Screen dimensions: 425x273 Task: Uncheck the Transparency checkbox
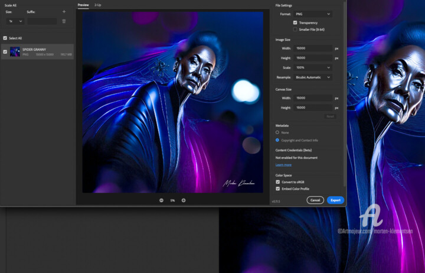click(295, 22)
